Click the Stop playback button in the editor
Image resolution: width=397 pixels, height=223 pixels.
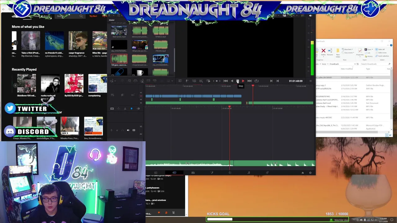[238, 81]
